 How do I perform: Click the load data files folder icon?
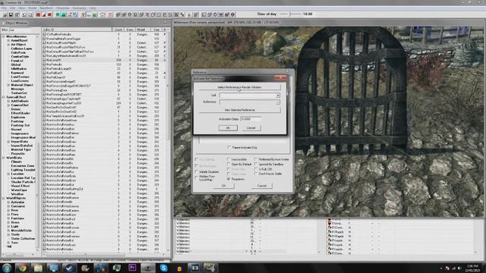click(x=5, y=15)
